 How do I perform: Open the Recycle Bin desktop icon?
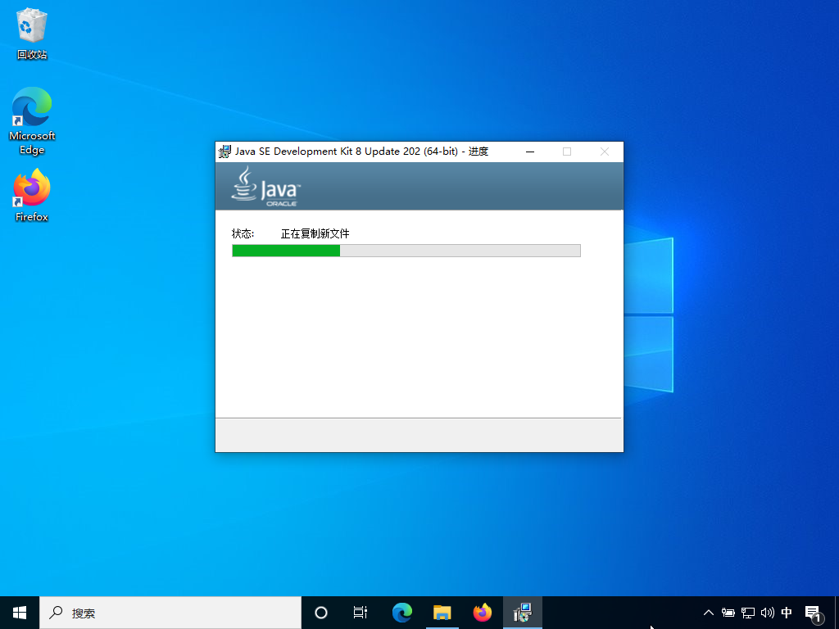click(x=32, y=34)
